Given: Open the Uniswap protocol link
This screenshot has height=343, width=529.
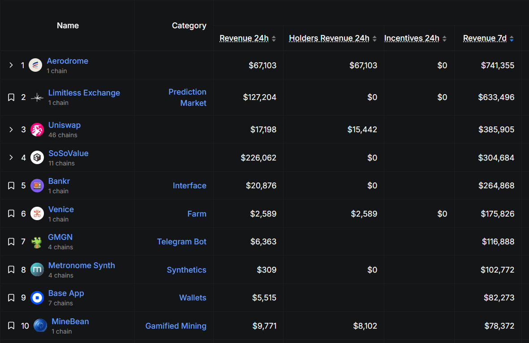Looking at the screenshot, I should pos(65,125).
